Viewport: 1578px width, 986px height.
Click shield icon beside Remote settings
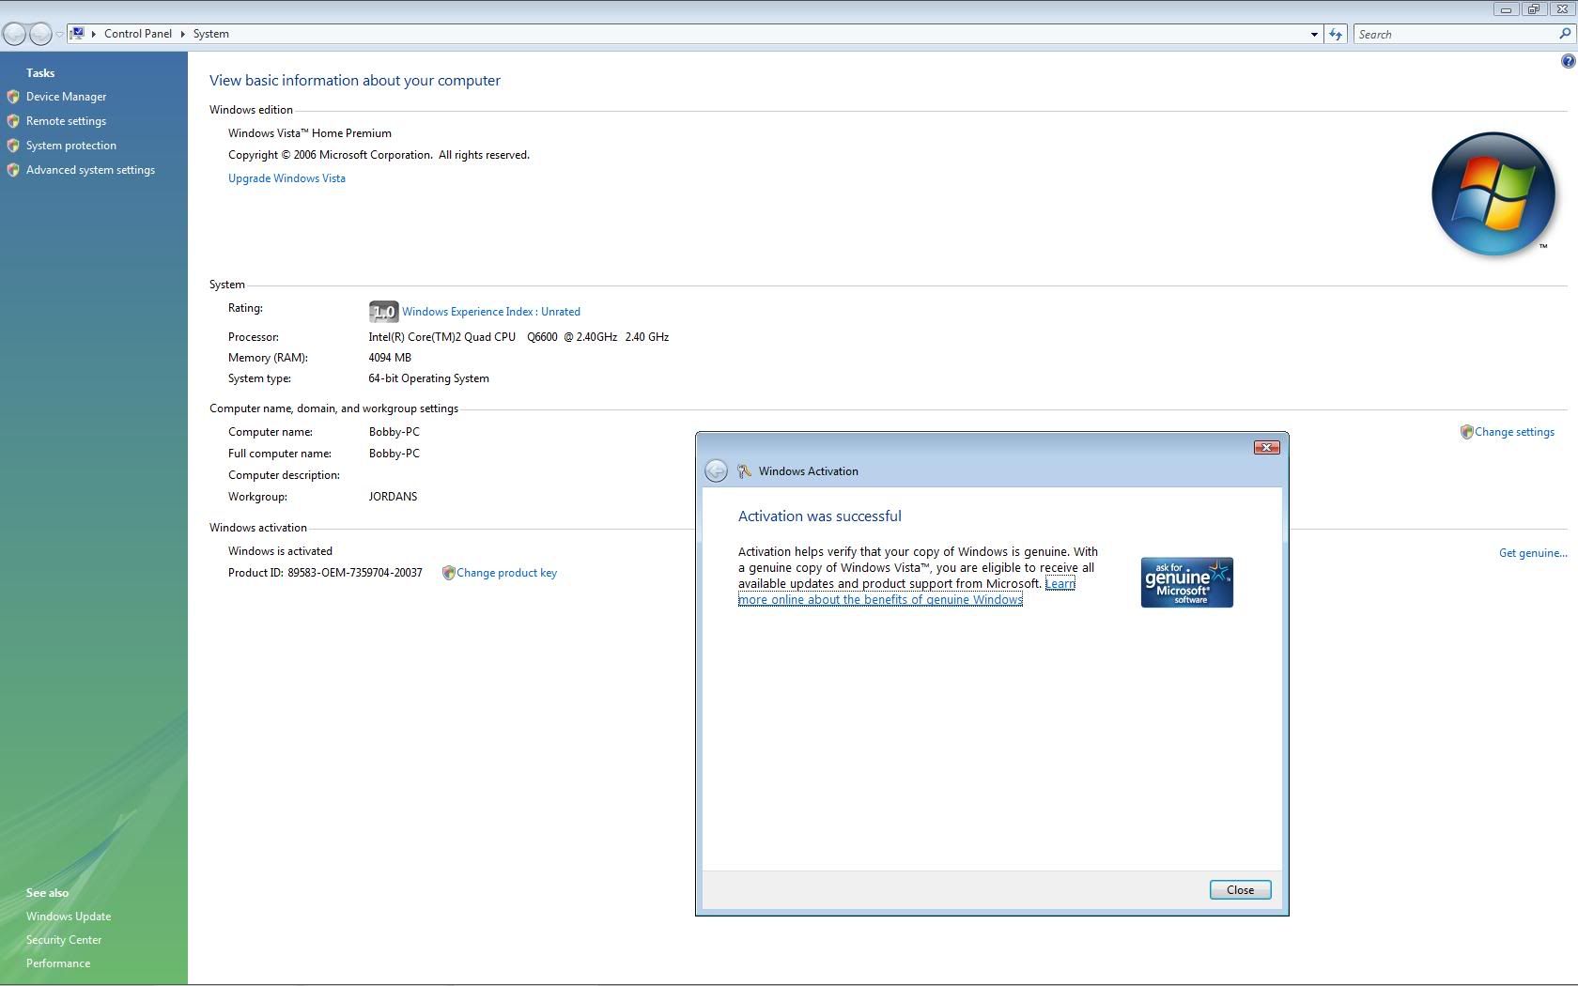13,121
